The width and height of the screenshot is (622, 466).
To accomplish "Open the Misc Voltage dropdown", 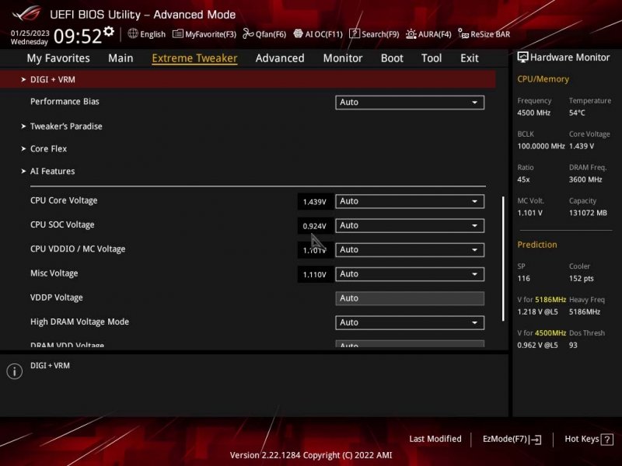I will 410,274.
